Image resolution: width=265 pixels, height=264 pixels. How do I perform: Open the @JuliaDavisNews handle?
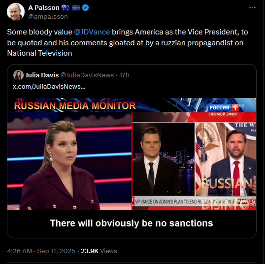(87, 75)
